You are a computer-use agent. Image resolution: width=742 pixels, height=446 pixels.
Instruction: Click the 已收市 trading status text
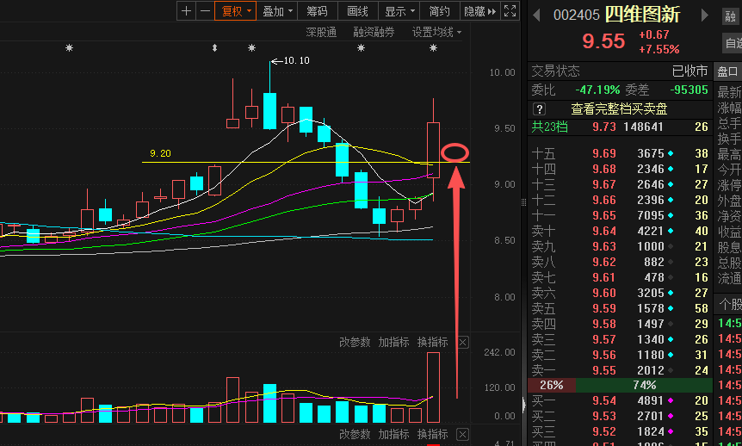click(690, 71)
